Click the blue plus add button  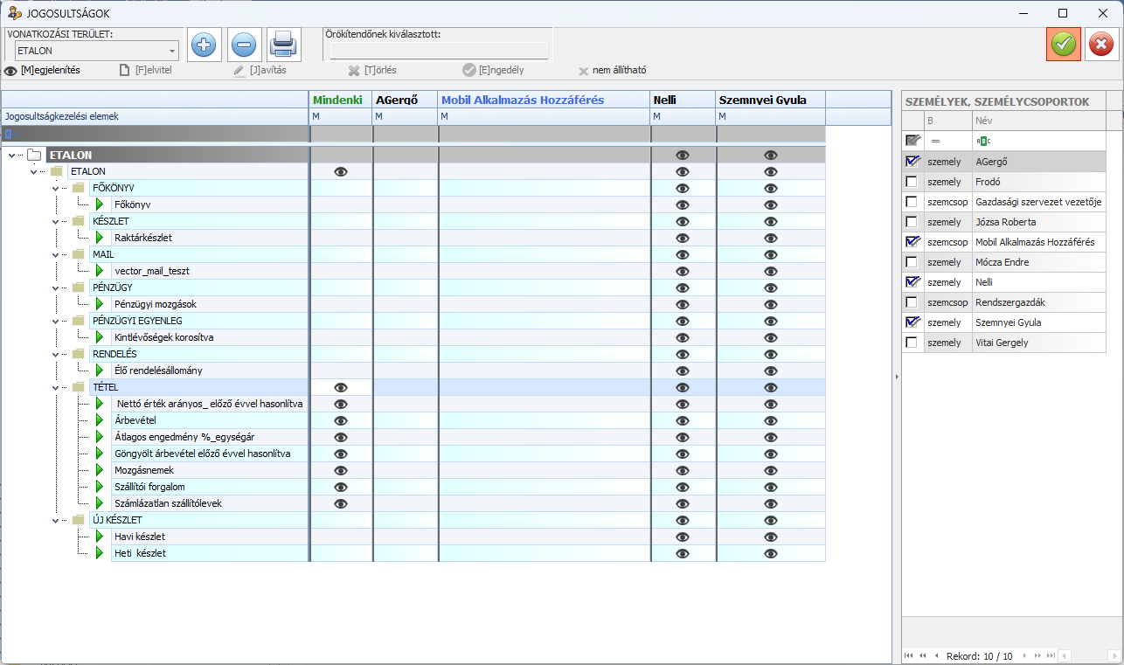click(204, 44)
